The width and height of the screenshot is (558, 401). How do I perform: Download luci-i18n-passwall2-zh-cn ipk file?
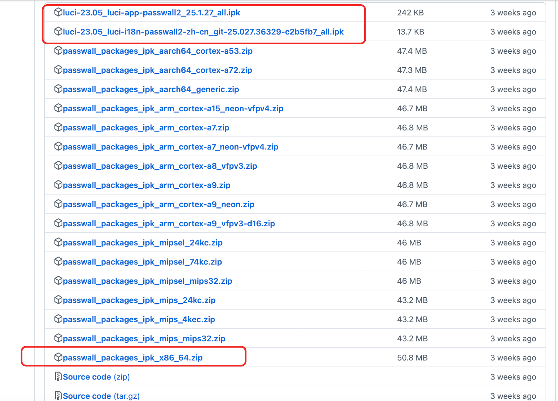click(x=203, y=32)
